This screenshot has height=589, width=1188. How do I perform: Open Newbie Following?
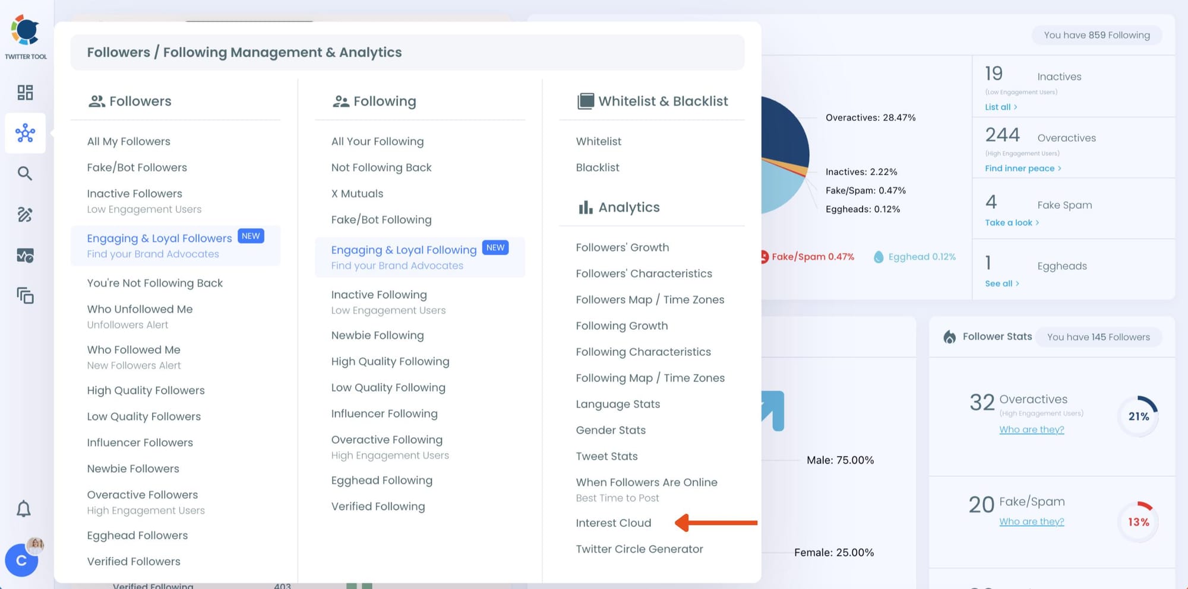[x=378, y=335]
